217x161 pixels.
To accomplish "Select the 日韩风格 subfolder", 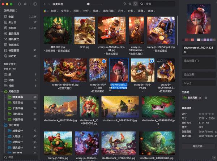I will [x=22, y=114].
